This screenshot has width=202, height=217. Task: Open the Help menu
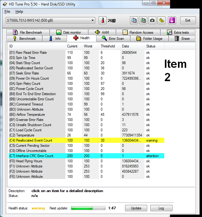19,12
